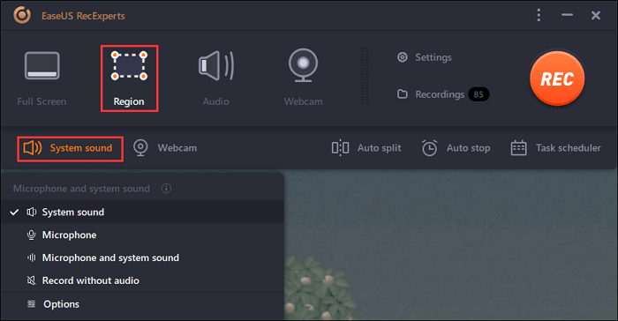Enable Auto stop timer
Viewport: 618px width, 321px height.
(x=456, y=148)
